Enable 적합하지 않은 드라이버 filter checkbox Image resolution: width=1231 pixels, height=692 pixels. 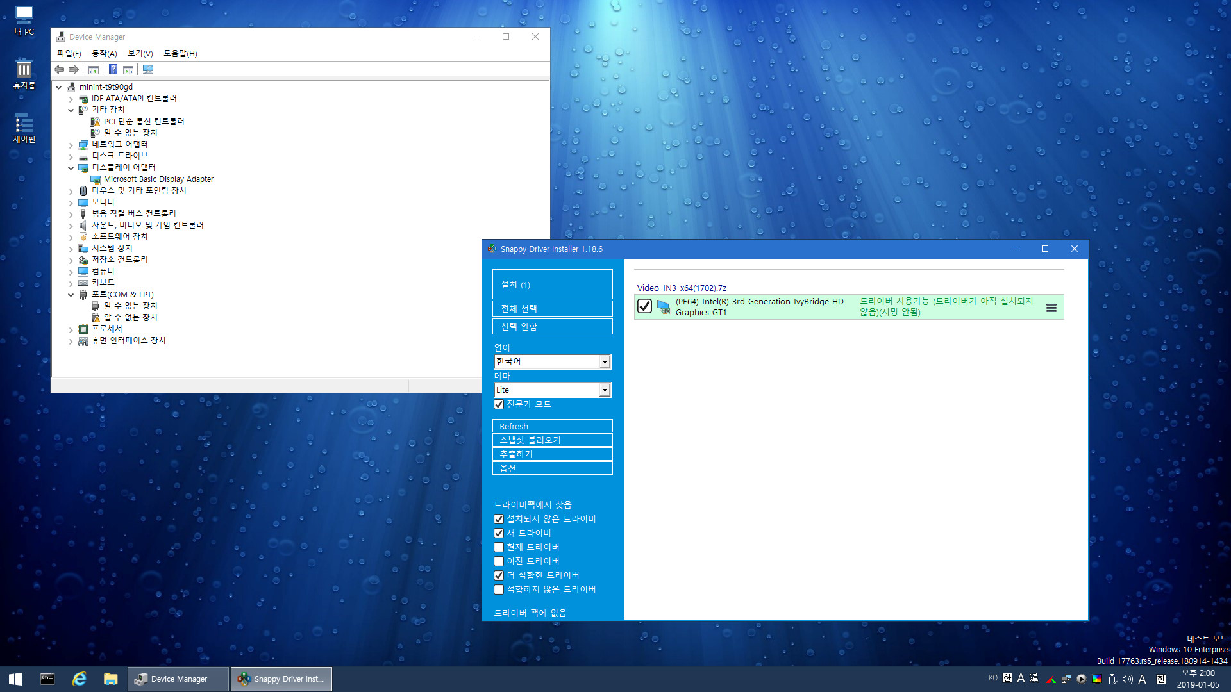coord(499,589)
